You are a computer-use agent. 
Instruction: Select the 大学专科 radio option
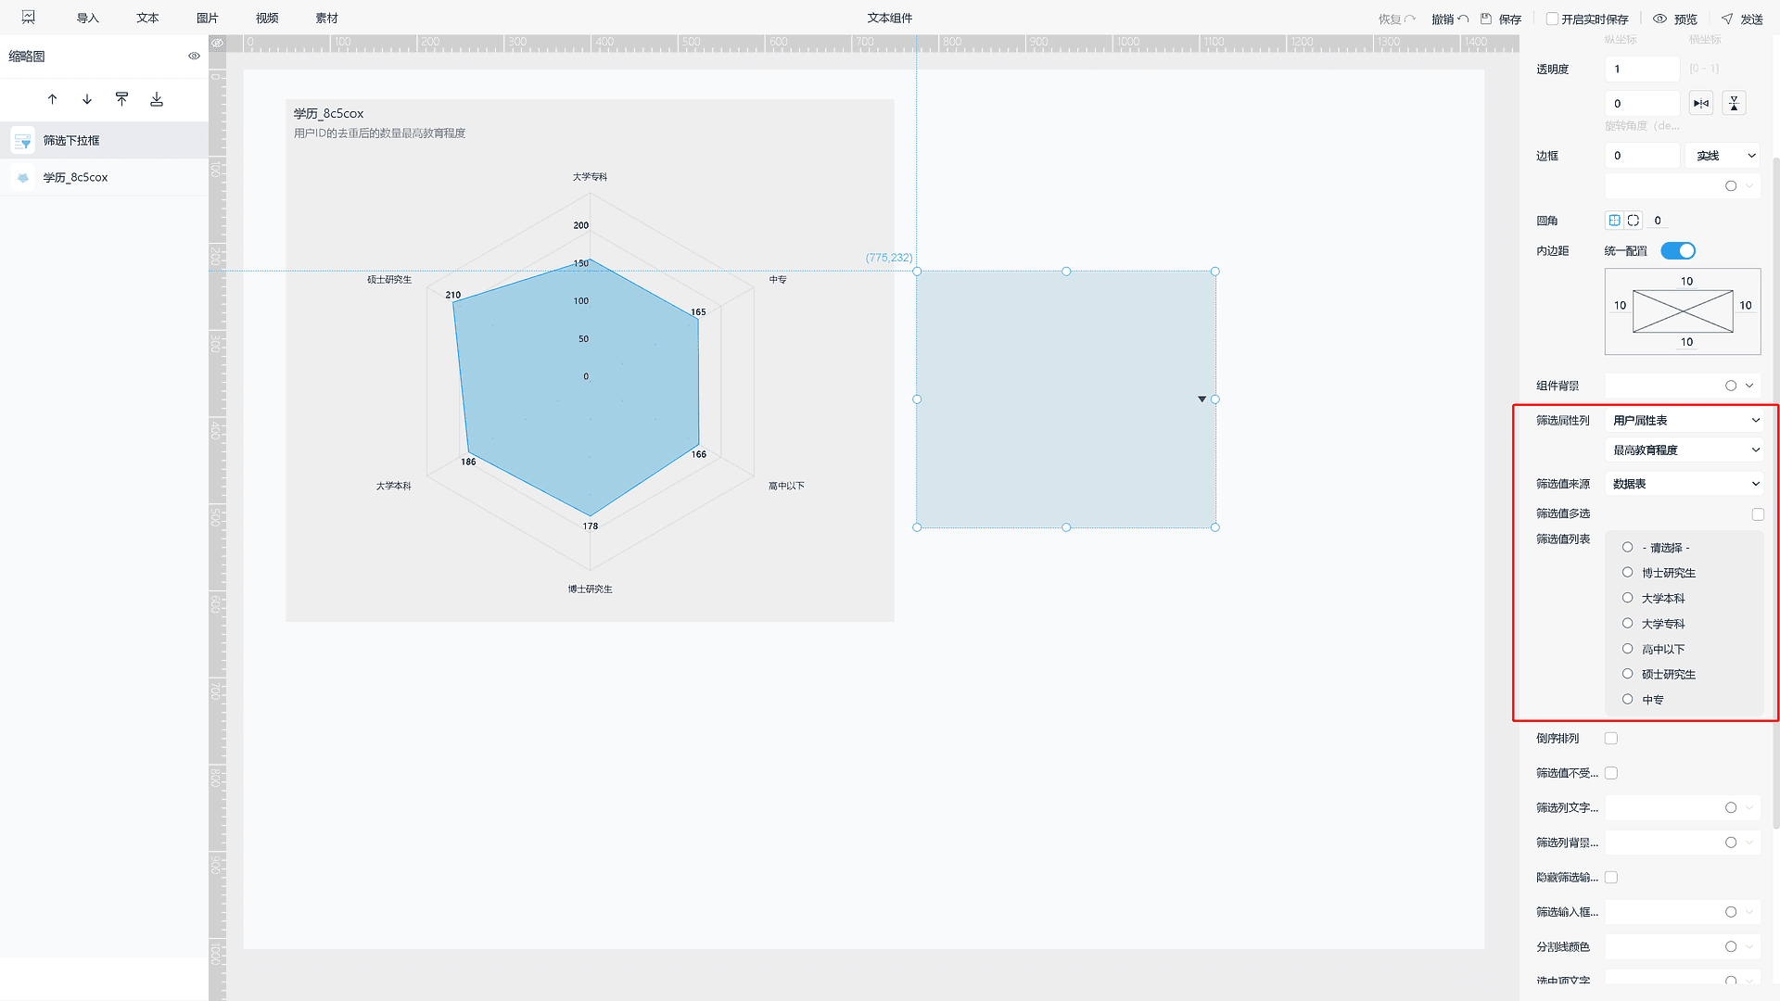1627,623
